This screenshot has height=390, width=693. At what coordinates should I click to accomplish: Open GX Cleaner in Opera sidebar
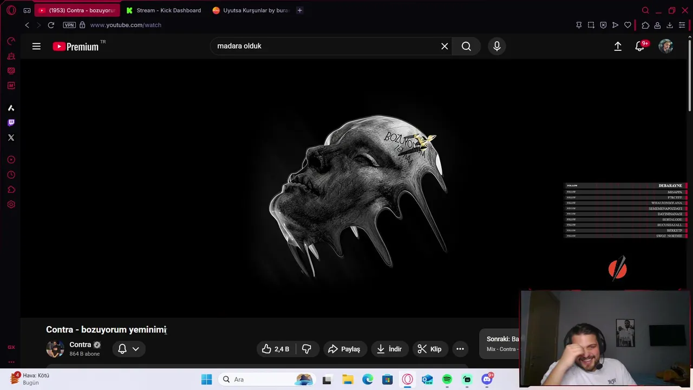point(11,56)
